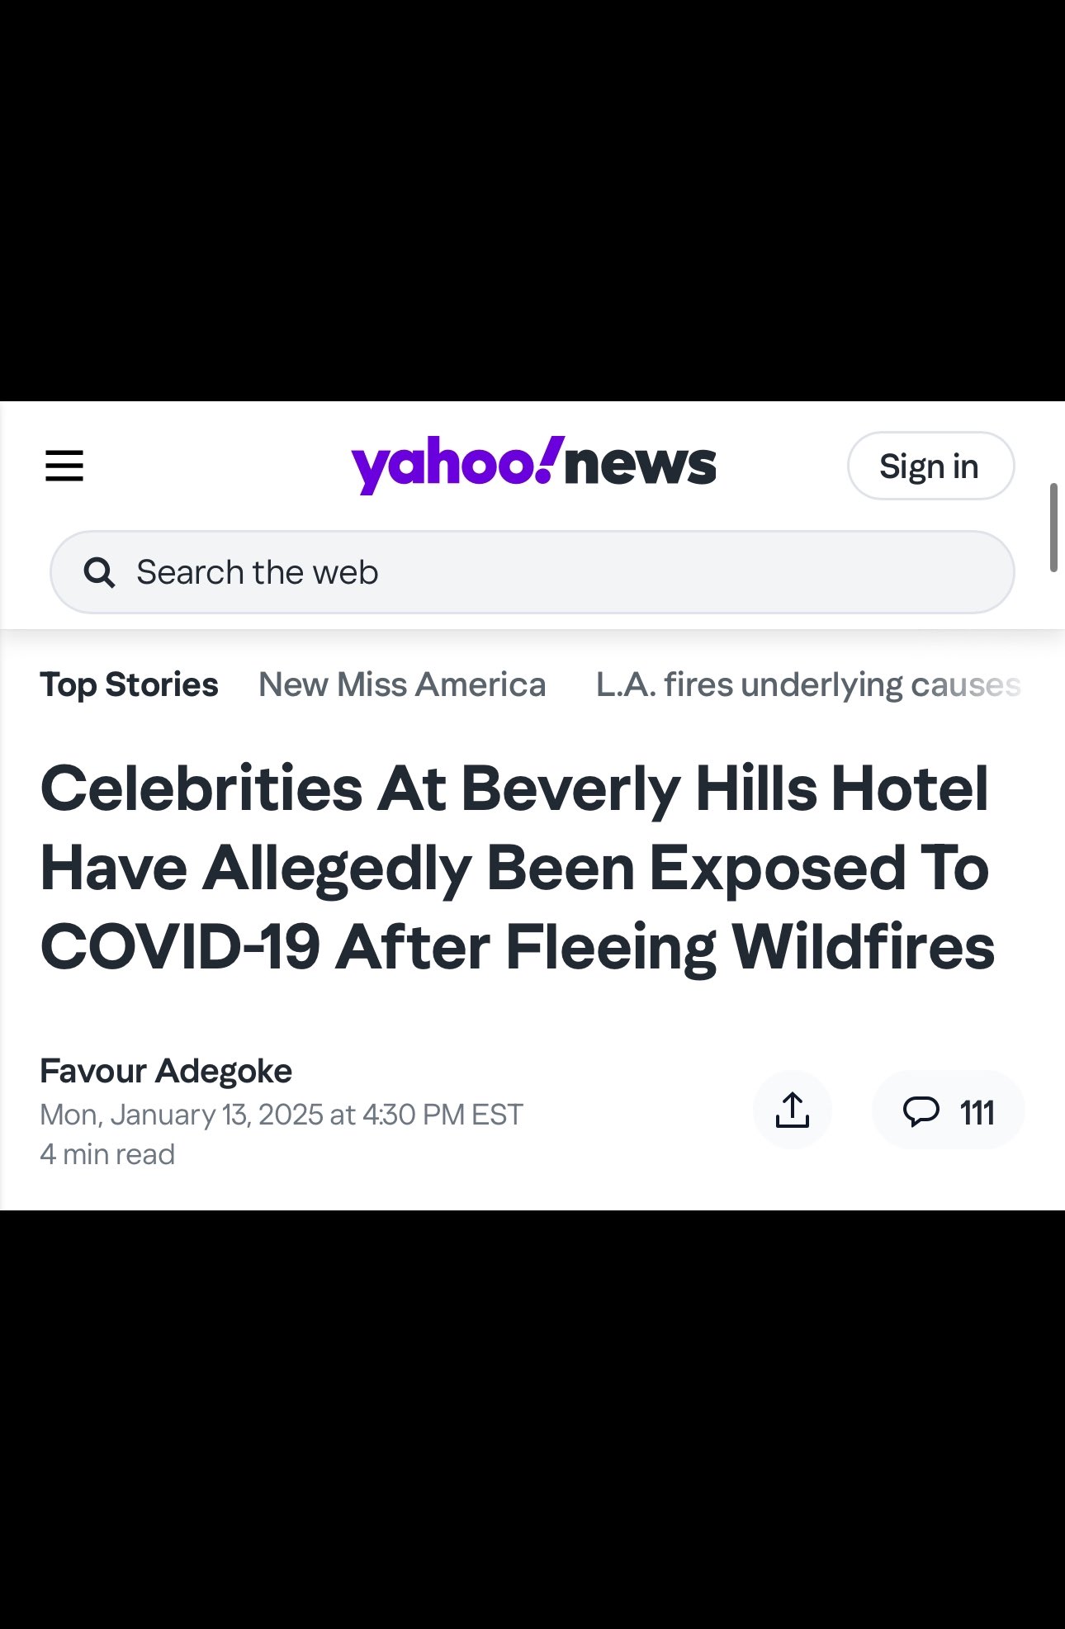The width and height of the screenshot is (1065, 1629).
Task: Click "COVID-19 After Fleeing Wildfires" in the headline
Action: (x=517, y=947)
